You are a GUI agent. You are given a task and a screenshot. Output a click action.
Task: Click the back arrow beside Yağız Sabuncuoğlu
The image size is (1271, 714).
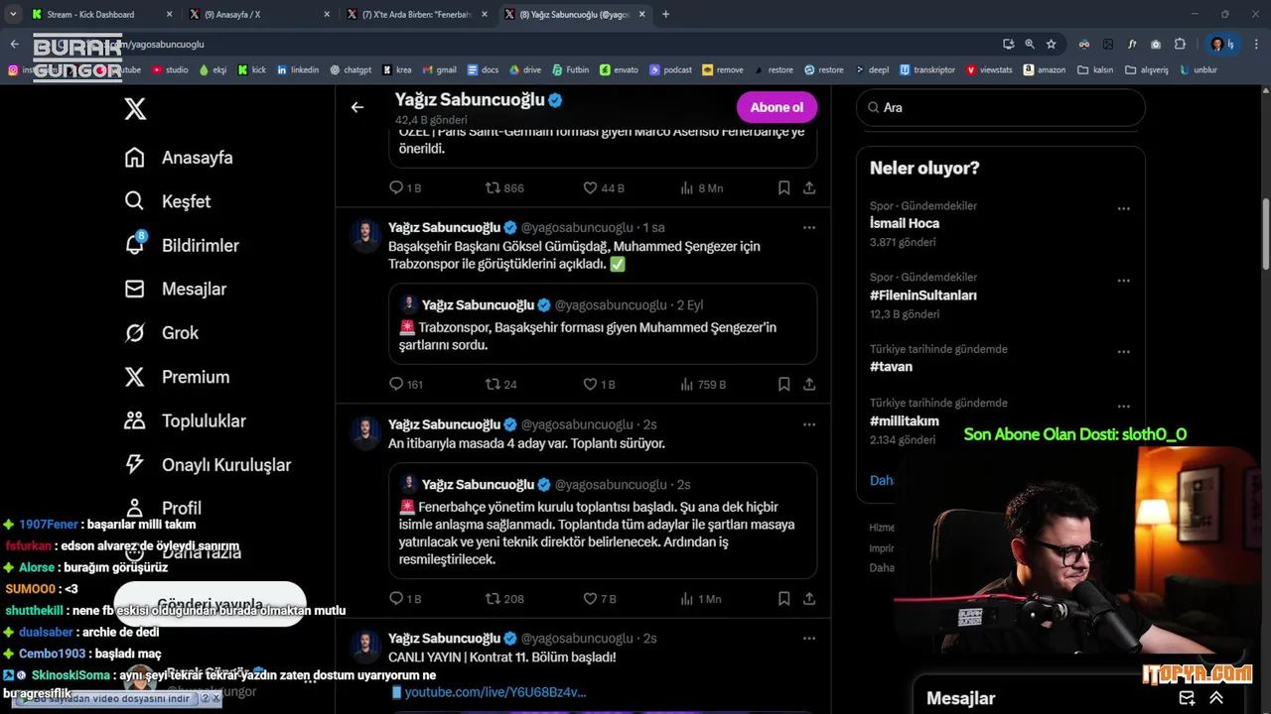(x=357, y=107)
